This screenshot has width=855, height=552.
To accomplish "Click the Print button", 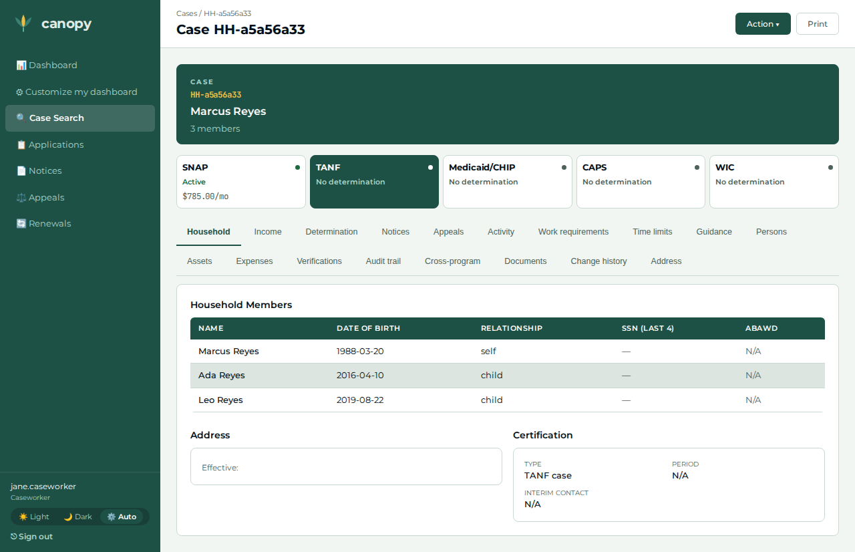I will (818, 23).
